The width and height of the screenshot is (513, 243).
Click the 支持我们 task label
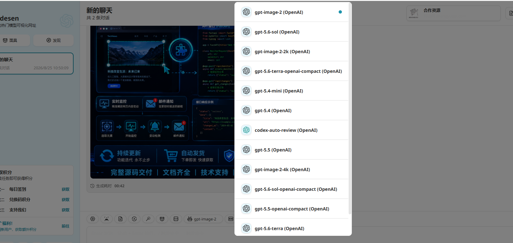(x=18, y=210)
